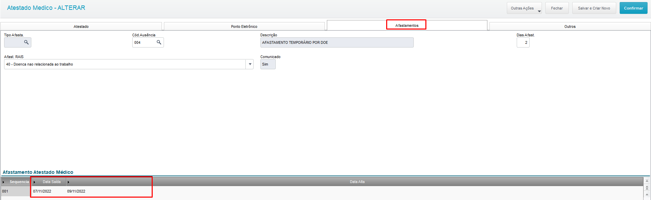Switch to the Ponto Eletrônico tab
This screenshot has height=200, width=651.
point(244,26)
